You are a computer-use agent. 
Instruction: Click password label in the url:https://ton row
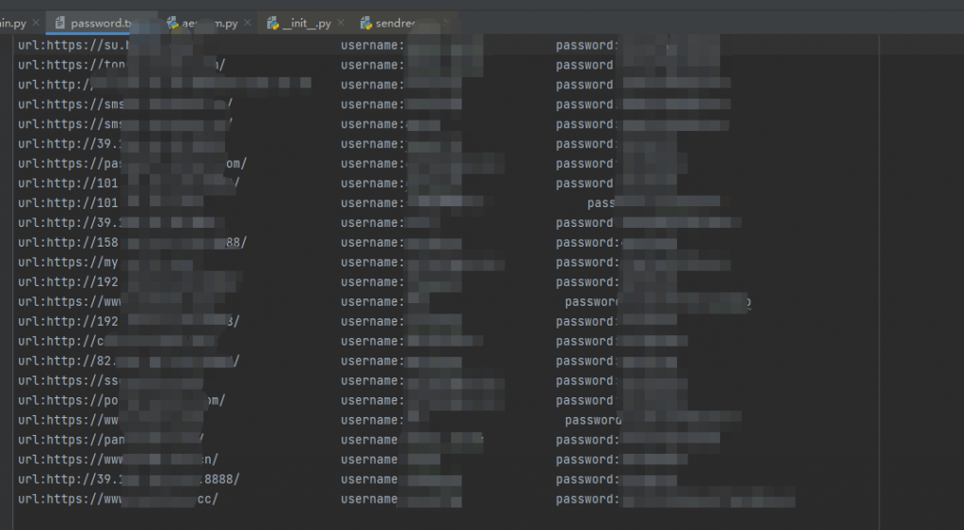(x=585, y=65)
